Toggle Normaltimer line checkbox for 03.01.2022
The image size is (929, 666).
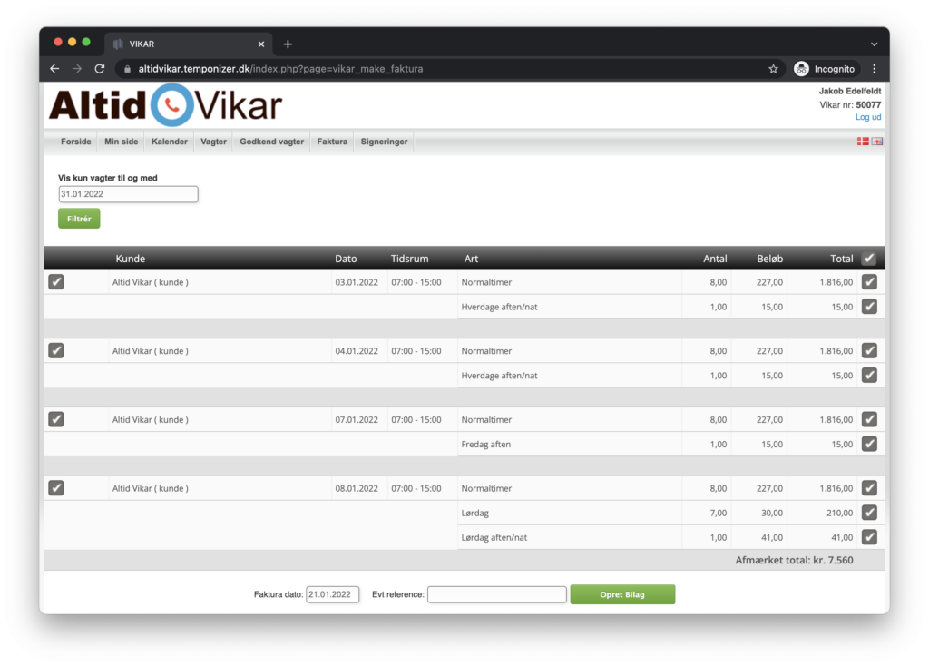point(869,282)
